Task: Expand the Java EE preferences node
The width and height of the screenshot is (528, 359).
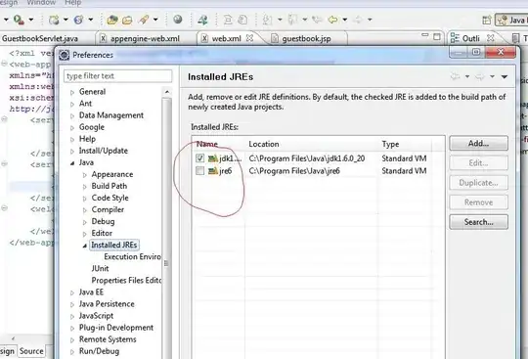Action: pos(72,293)
